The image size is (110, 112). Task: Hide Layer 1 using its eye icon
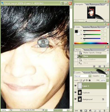pos(75,86)
